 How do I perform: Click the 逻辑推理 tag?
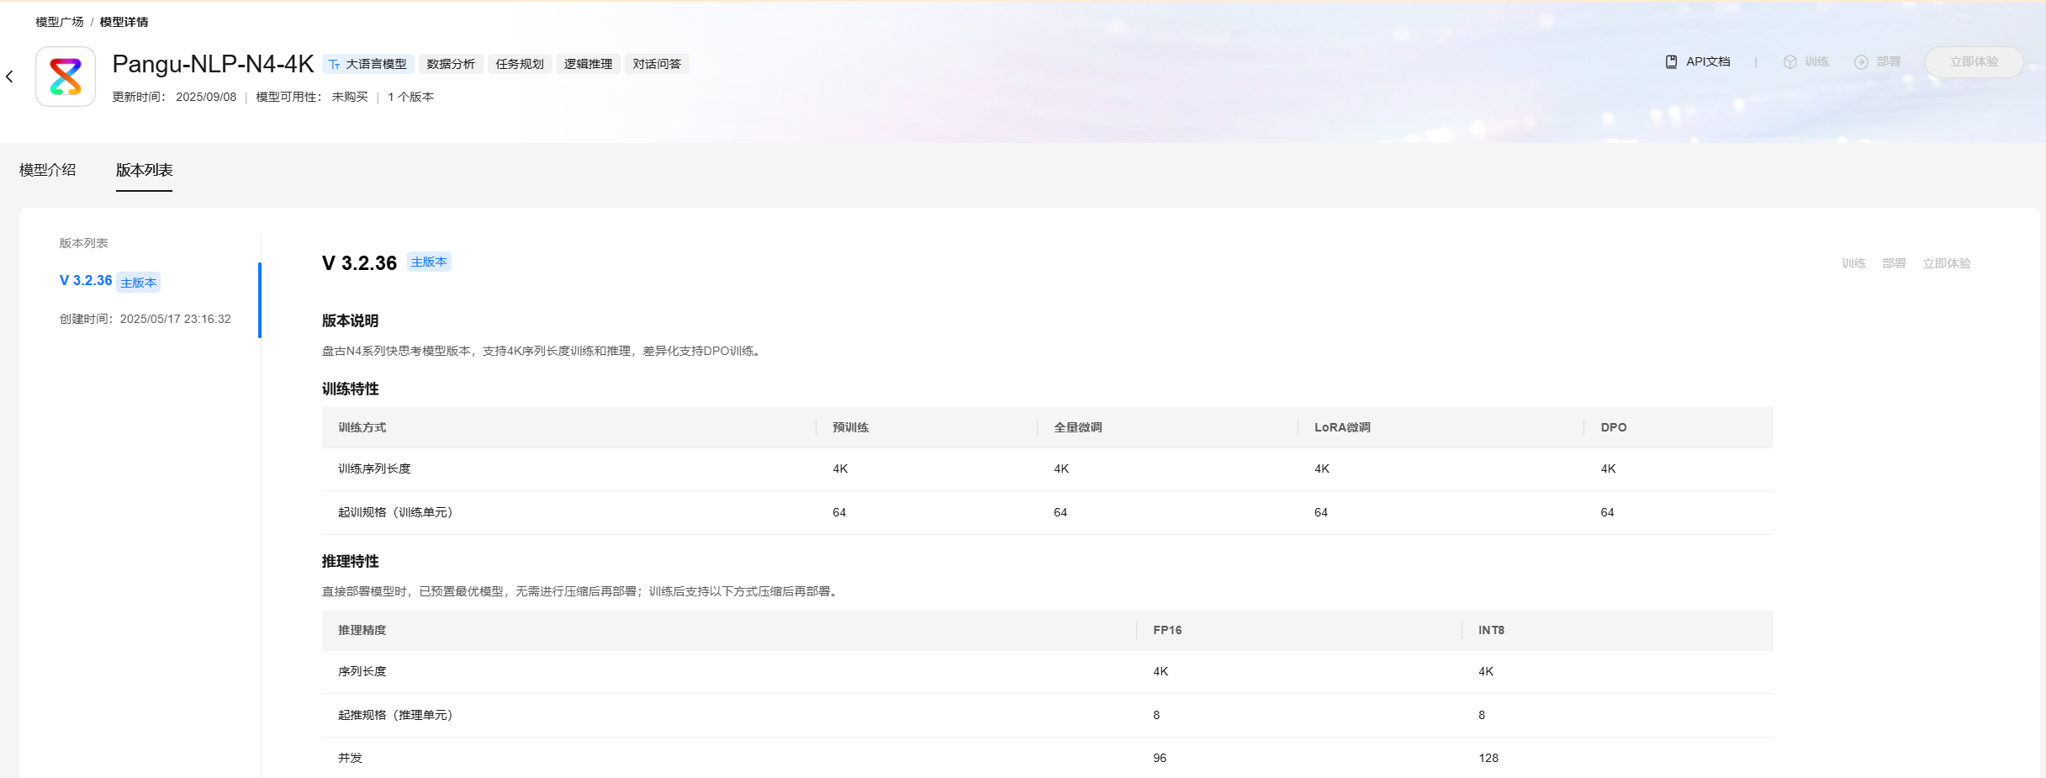[x=589, y=64]
